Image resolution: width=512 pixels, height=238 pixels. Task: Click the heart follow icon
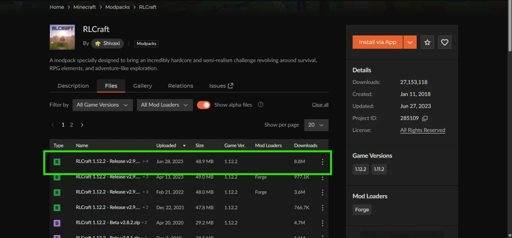coord(444,42)
